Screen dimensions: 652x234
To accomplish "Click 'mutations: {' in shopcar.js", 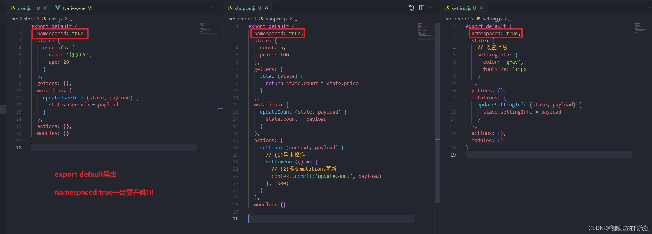I will tap(271, 105).
